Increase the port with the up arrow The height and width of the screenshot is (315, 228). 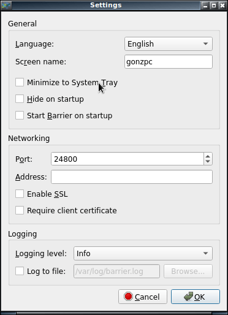tap(208, 156)
